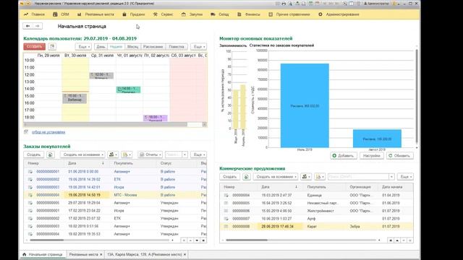
Task: Open the Еще dropdown left of the День button
Action: [84, 46]
